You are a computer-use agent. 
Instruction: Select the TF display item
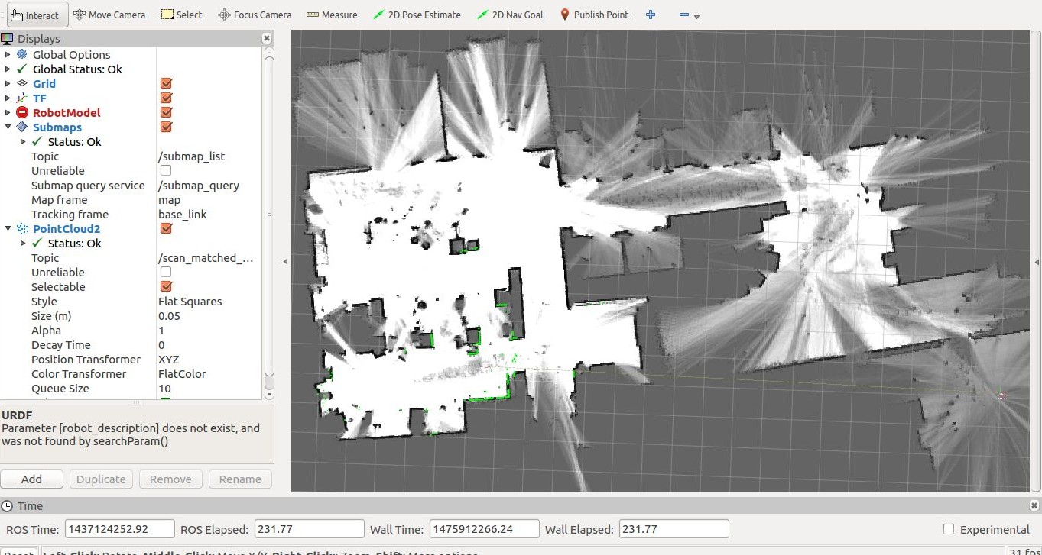[39, 98]
